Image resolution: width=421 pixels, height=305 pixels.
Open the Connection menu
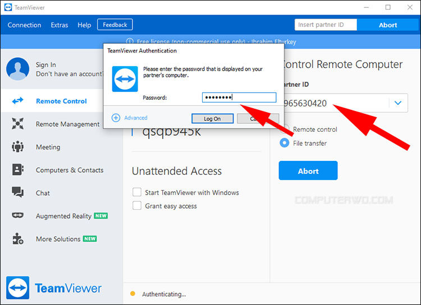pyautogui.click(x=25, y=25)
